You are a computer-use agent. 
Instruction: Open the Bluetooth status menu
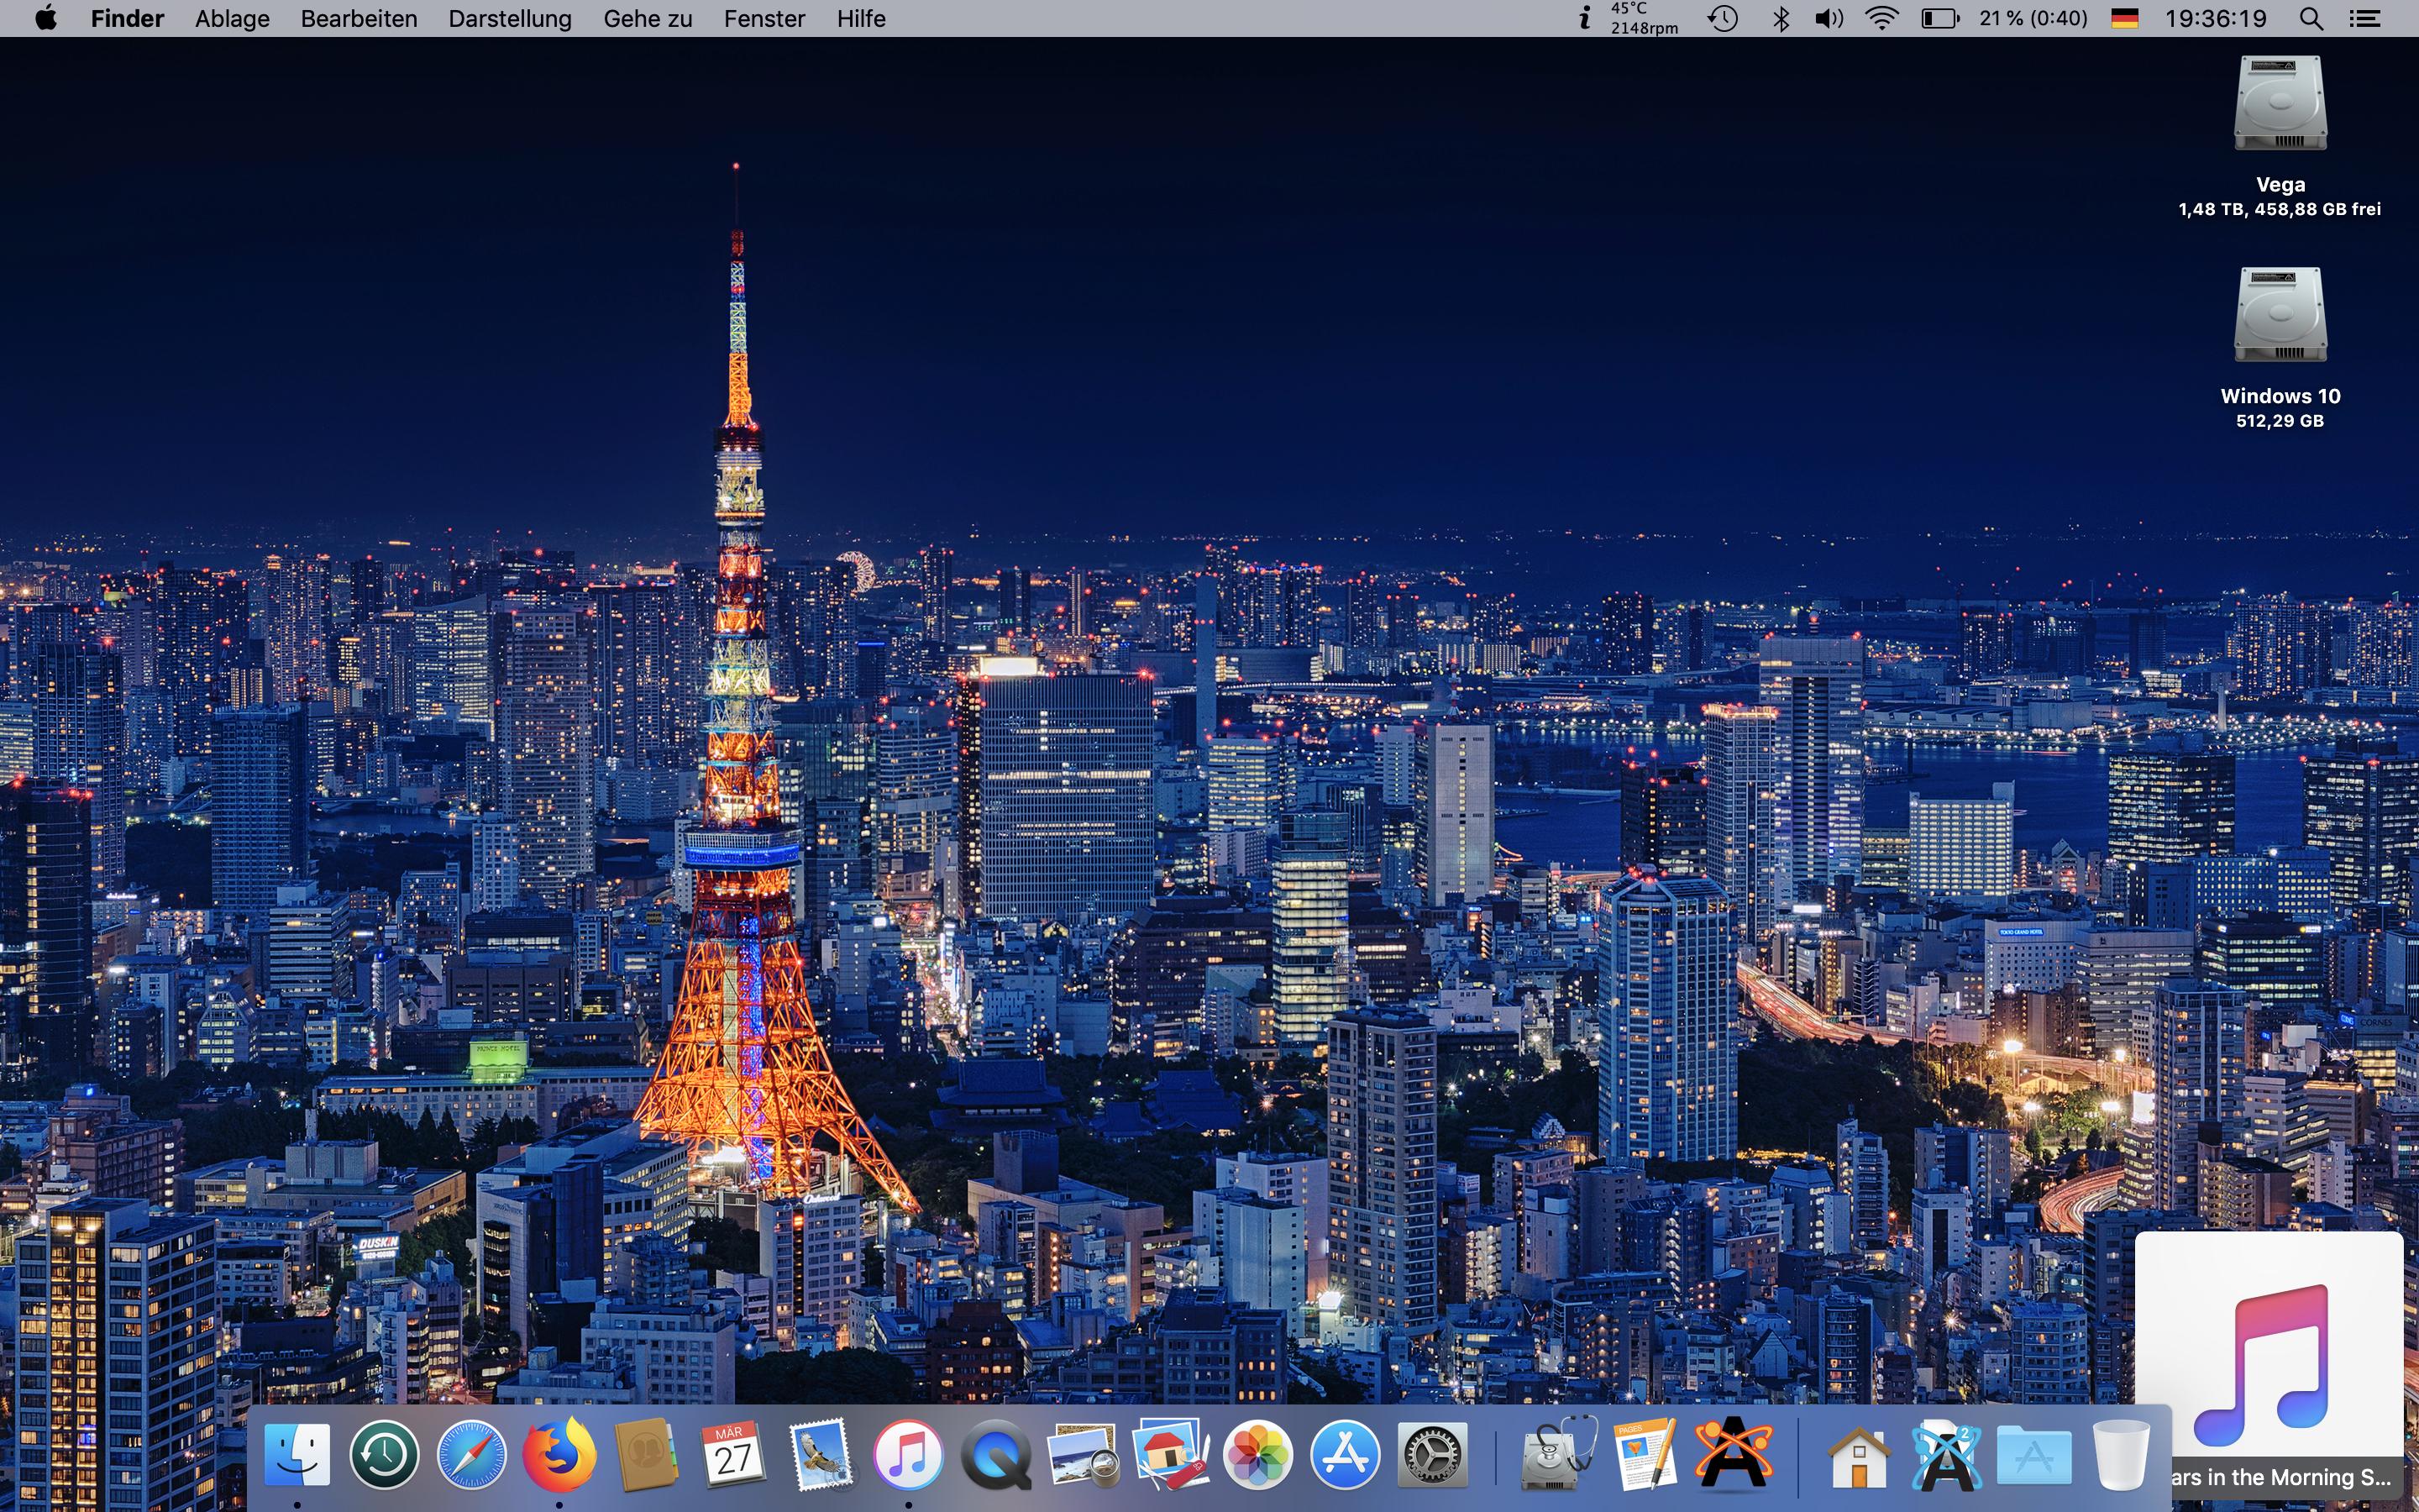(x=1781, y=19)
